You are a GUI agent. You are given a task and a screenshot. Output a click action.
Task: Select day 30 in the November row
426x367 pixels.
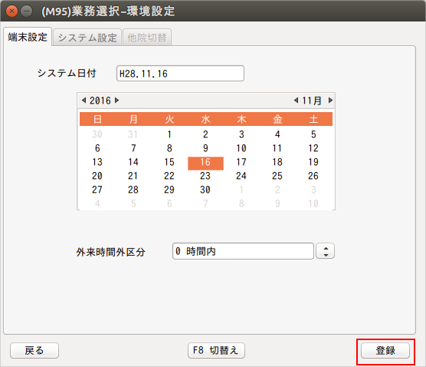(205, 190)
